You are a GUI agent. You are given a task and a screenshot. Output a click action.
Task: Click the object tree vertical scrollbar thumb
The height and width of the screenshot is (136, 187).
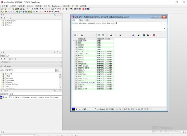(x=60, y=77)
